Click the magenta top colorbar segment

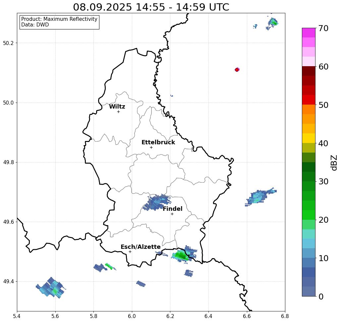point(309,33)
